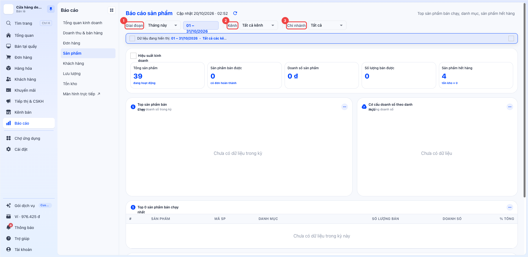
Task: Open more options for Cơ cấu doanh số card
Action: (x=510, y=107)
